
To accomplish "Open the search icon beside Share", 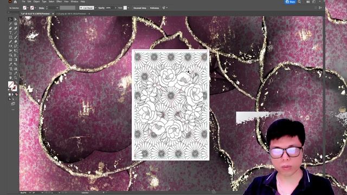I will point(299,2).
